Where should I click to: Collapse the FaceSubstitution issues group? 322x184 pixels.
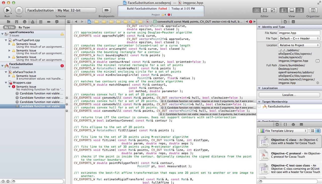pyautogui.click(x=3, y=66)
